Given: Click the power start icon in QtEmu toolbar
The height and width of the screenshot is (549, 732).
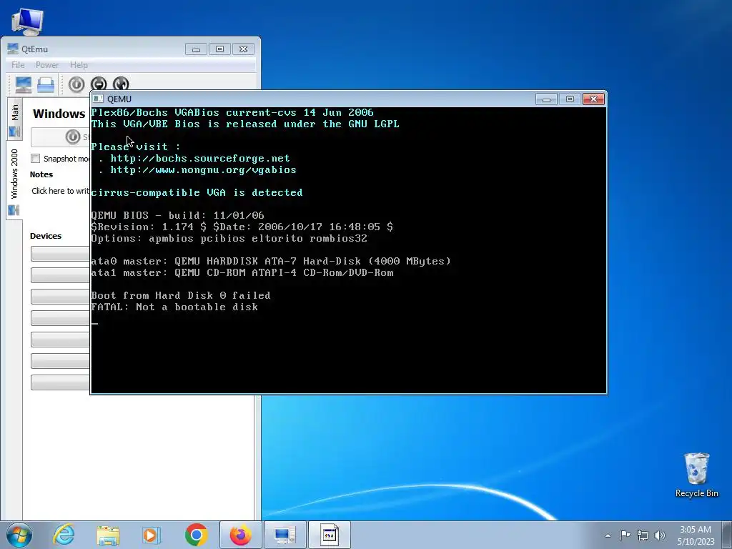Looking at the screenshot, I should 76,84.
